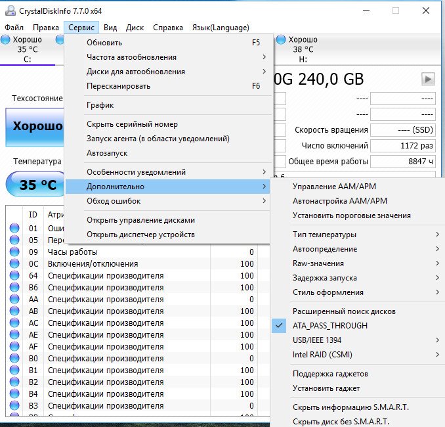
Task: Expand Особенности уведомлений submenu
Action: [167, 172]
